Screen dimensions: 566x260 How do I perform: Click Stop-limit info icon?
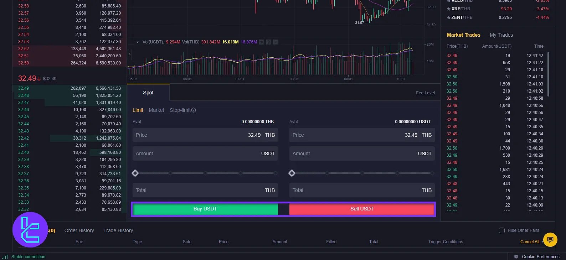point(194,110)
